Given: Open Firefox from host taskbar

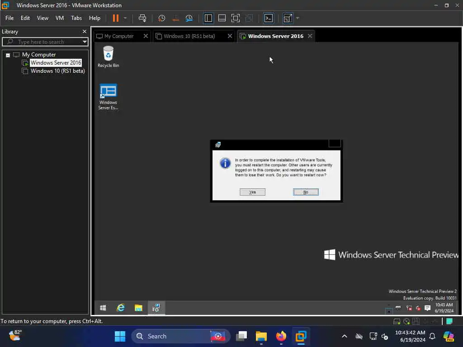Looking at the screenshot, I should tap(281, 336).
